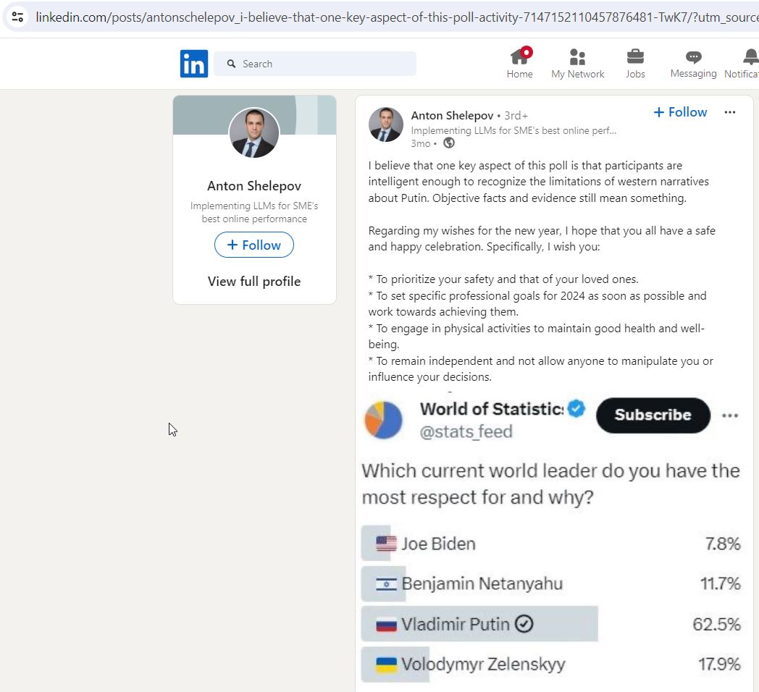Click the post's opening paragraph about the poll
The height and width of the screenshot is (692, 759).
(x=538, y=182)
